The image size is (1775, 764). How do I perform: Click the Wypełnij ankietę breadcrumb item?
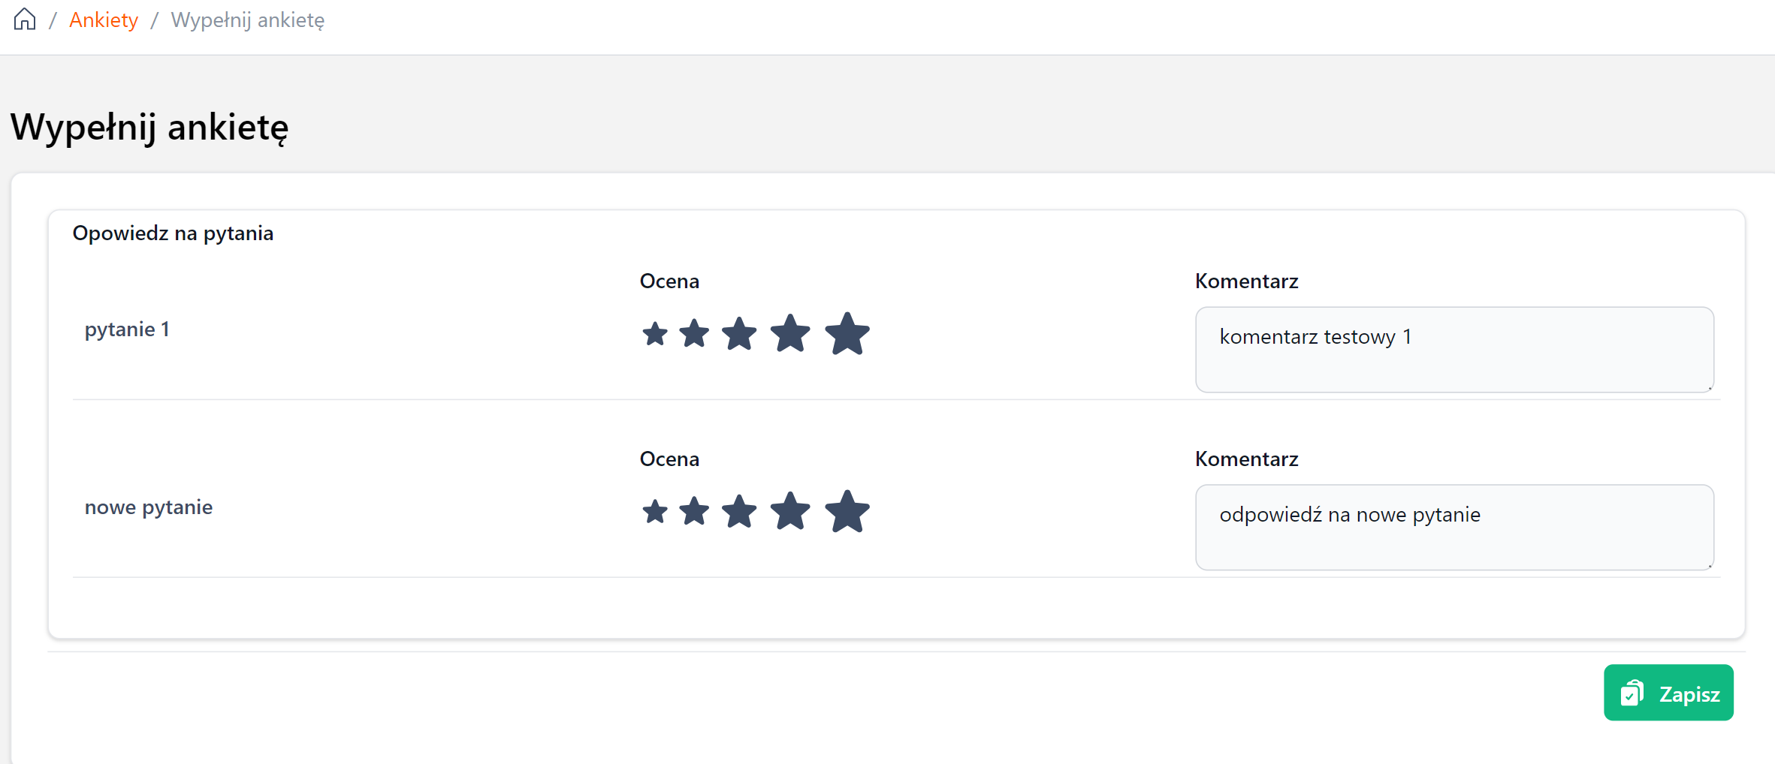click(x=247, y=20)
